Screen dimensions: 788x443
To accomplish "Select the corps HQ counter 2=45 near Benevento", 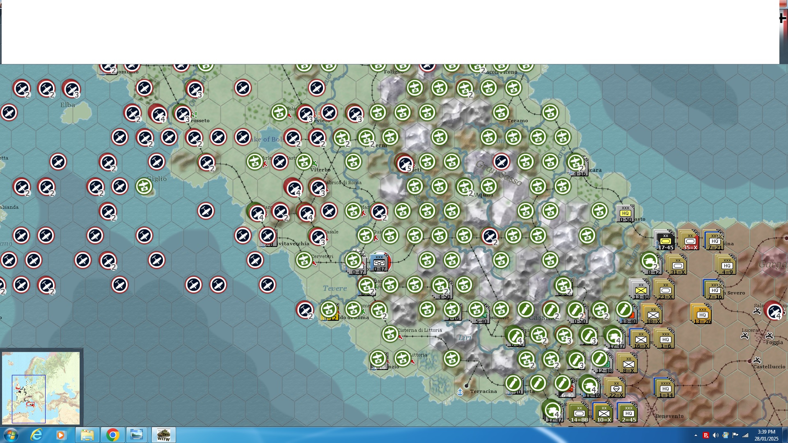I will (628, 413).
